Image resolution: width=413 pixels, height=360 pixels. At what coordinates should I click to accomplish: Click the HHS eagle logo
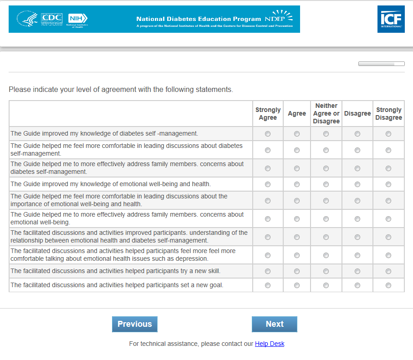(28, 19)
